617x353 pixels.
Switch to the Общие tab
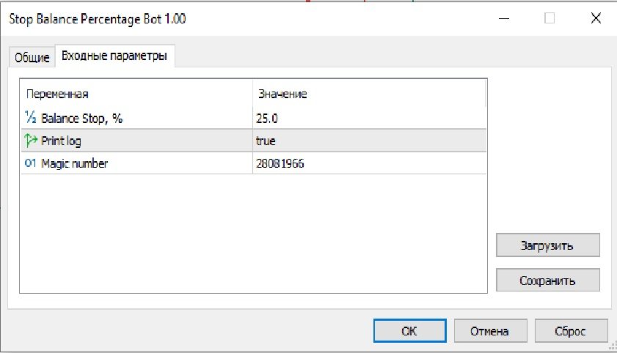[32, 57]
